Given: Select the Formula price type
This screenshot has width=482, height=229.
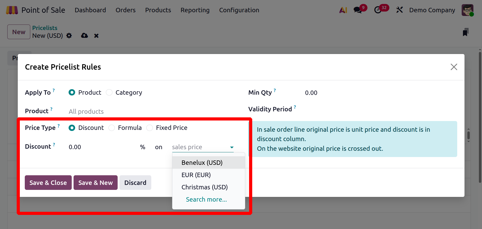Looking at the screenshot, I should tap(112, 128).
